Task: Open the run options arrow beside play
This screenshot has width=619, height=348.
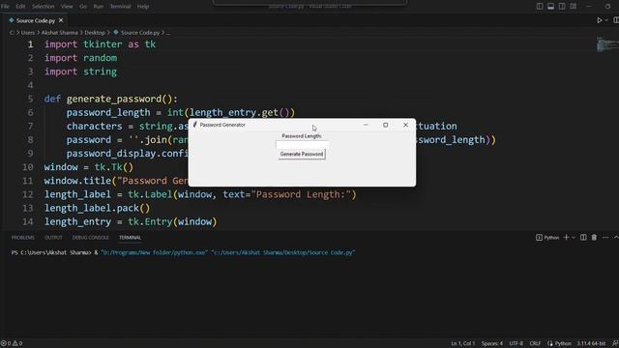Action: point(606,20)
